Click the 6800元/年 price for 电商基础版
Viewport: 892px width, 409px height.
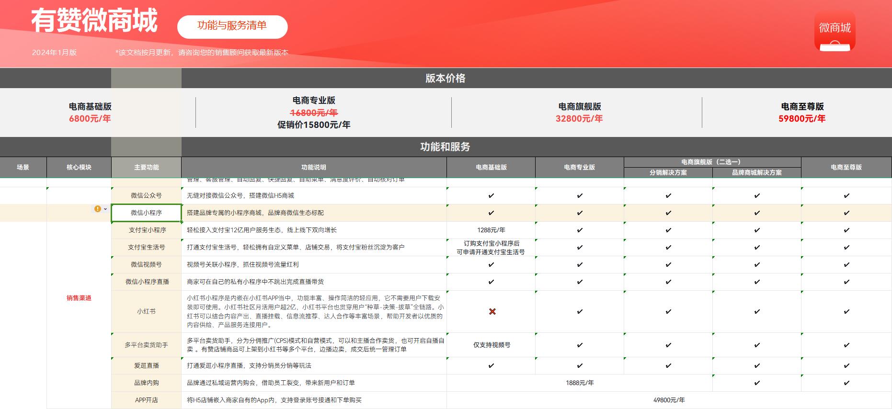[x=90, y=118]
